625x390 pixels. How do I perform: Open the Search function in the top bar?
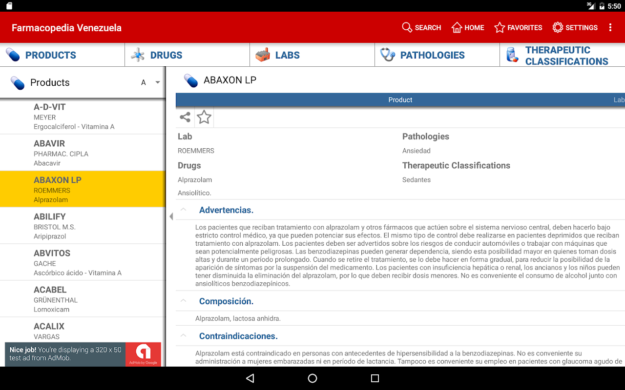pyautogui.click(x=421, y=28)
